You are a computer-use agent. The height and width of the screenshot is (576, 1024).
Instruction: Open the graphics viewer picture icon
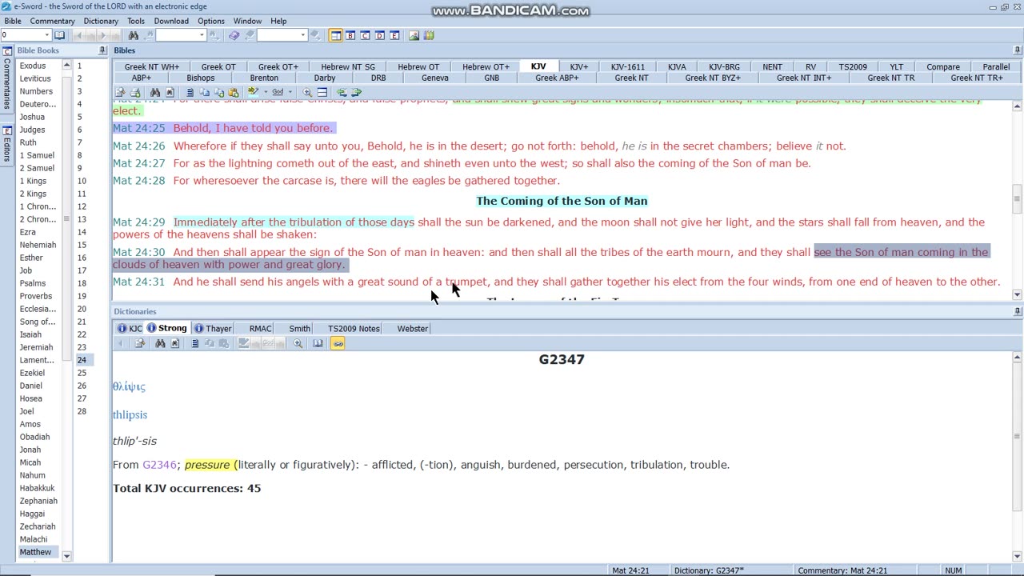pos(414,35)
